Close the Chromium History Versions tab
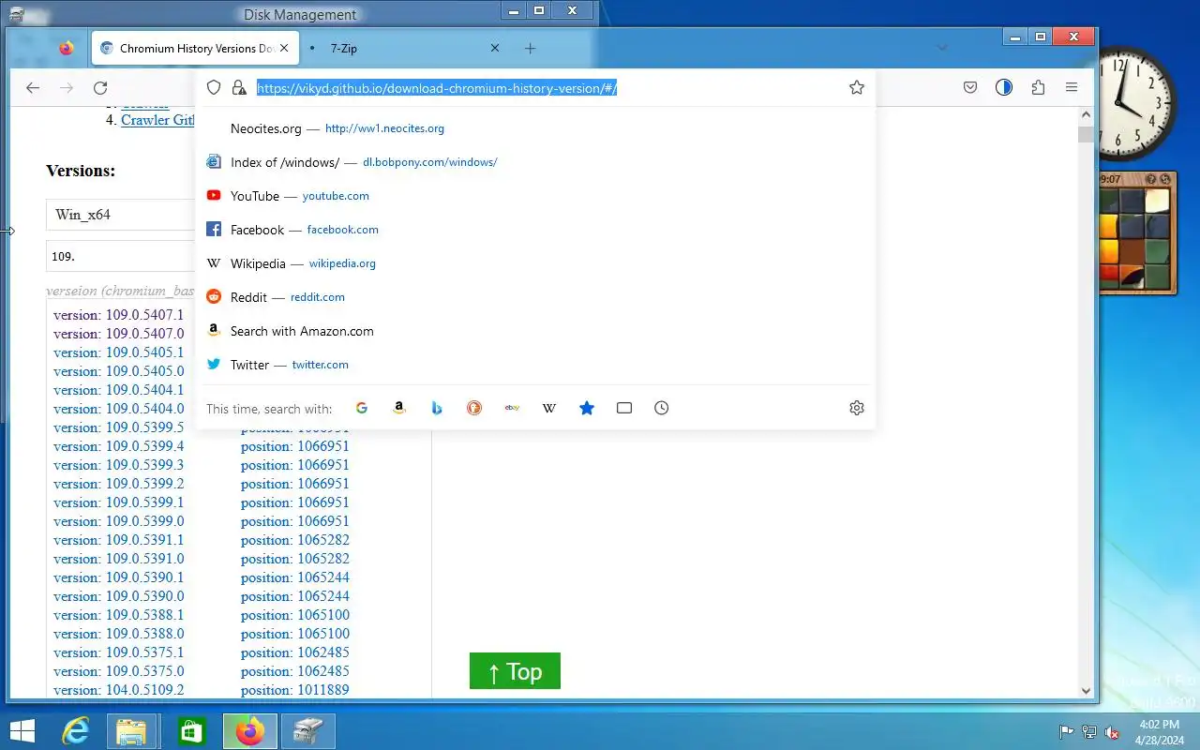The height and width of the screenshot is (750, 1200). 284,48
